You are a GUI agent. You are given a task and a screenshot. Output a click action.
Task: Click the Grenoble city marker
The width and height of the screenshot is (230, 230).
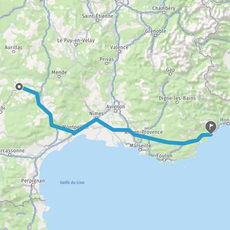[x=156, y=35]
